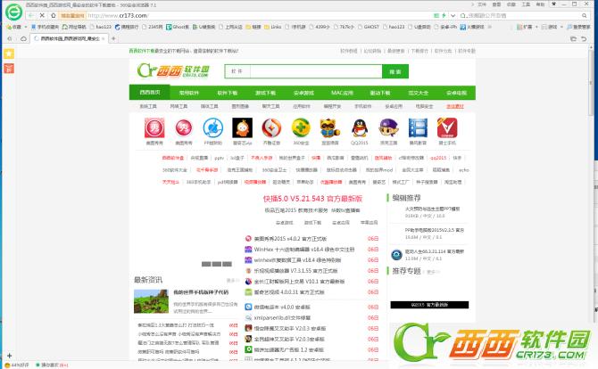Image resolution: width=598 pixels, height=369 pixels.
Task: Open the 美图秀秀2015 v4.0.2 download link
Action: [x=290, y=239]
